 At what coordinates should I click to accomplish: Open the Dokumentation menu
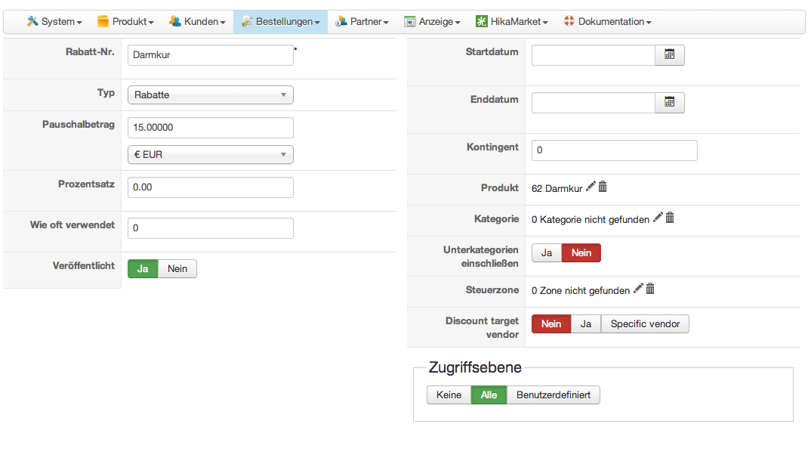coord(607,22)
